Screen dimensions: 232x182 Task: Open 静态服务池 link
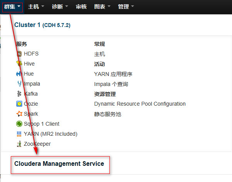[108, 114]
